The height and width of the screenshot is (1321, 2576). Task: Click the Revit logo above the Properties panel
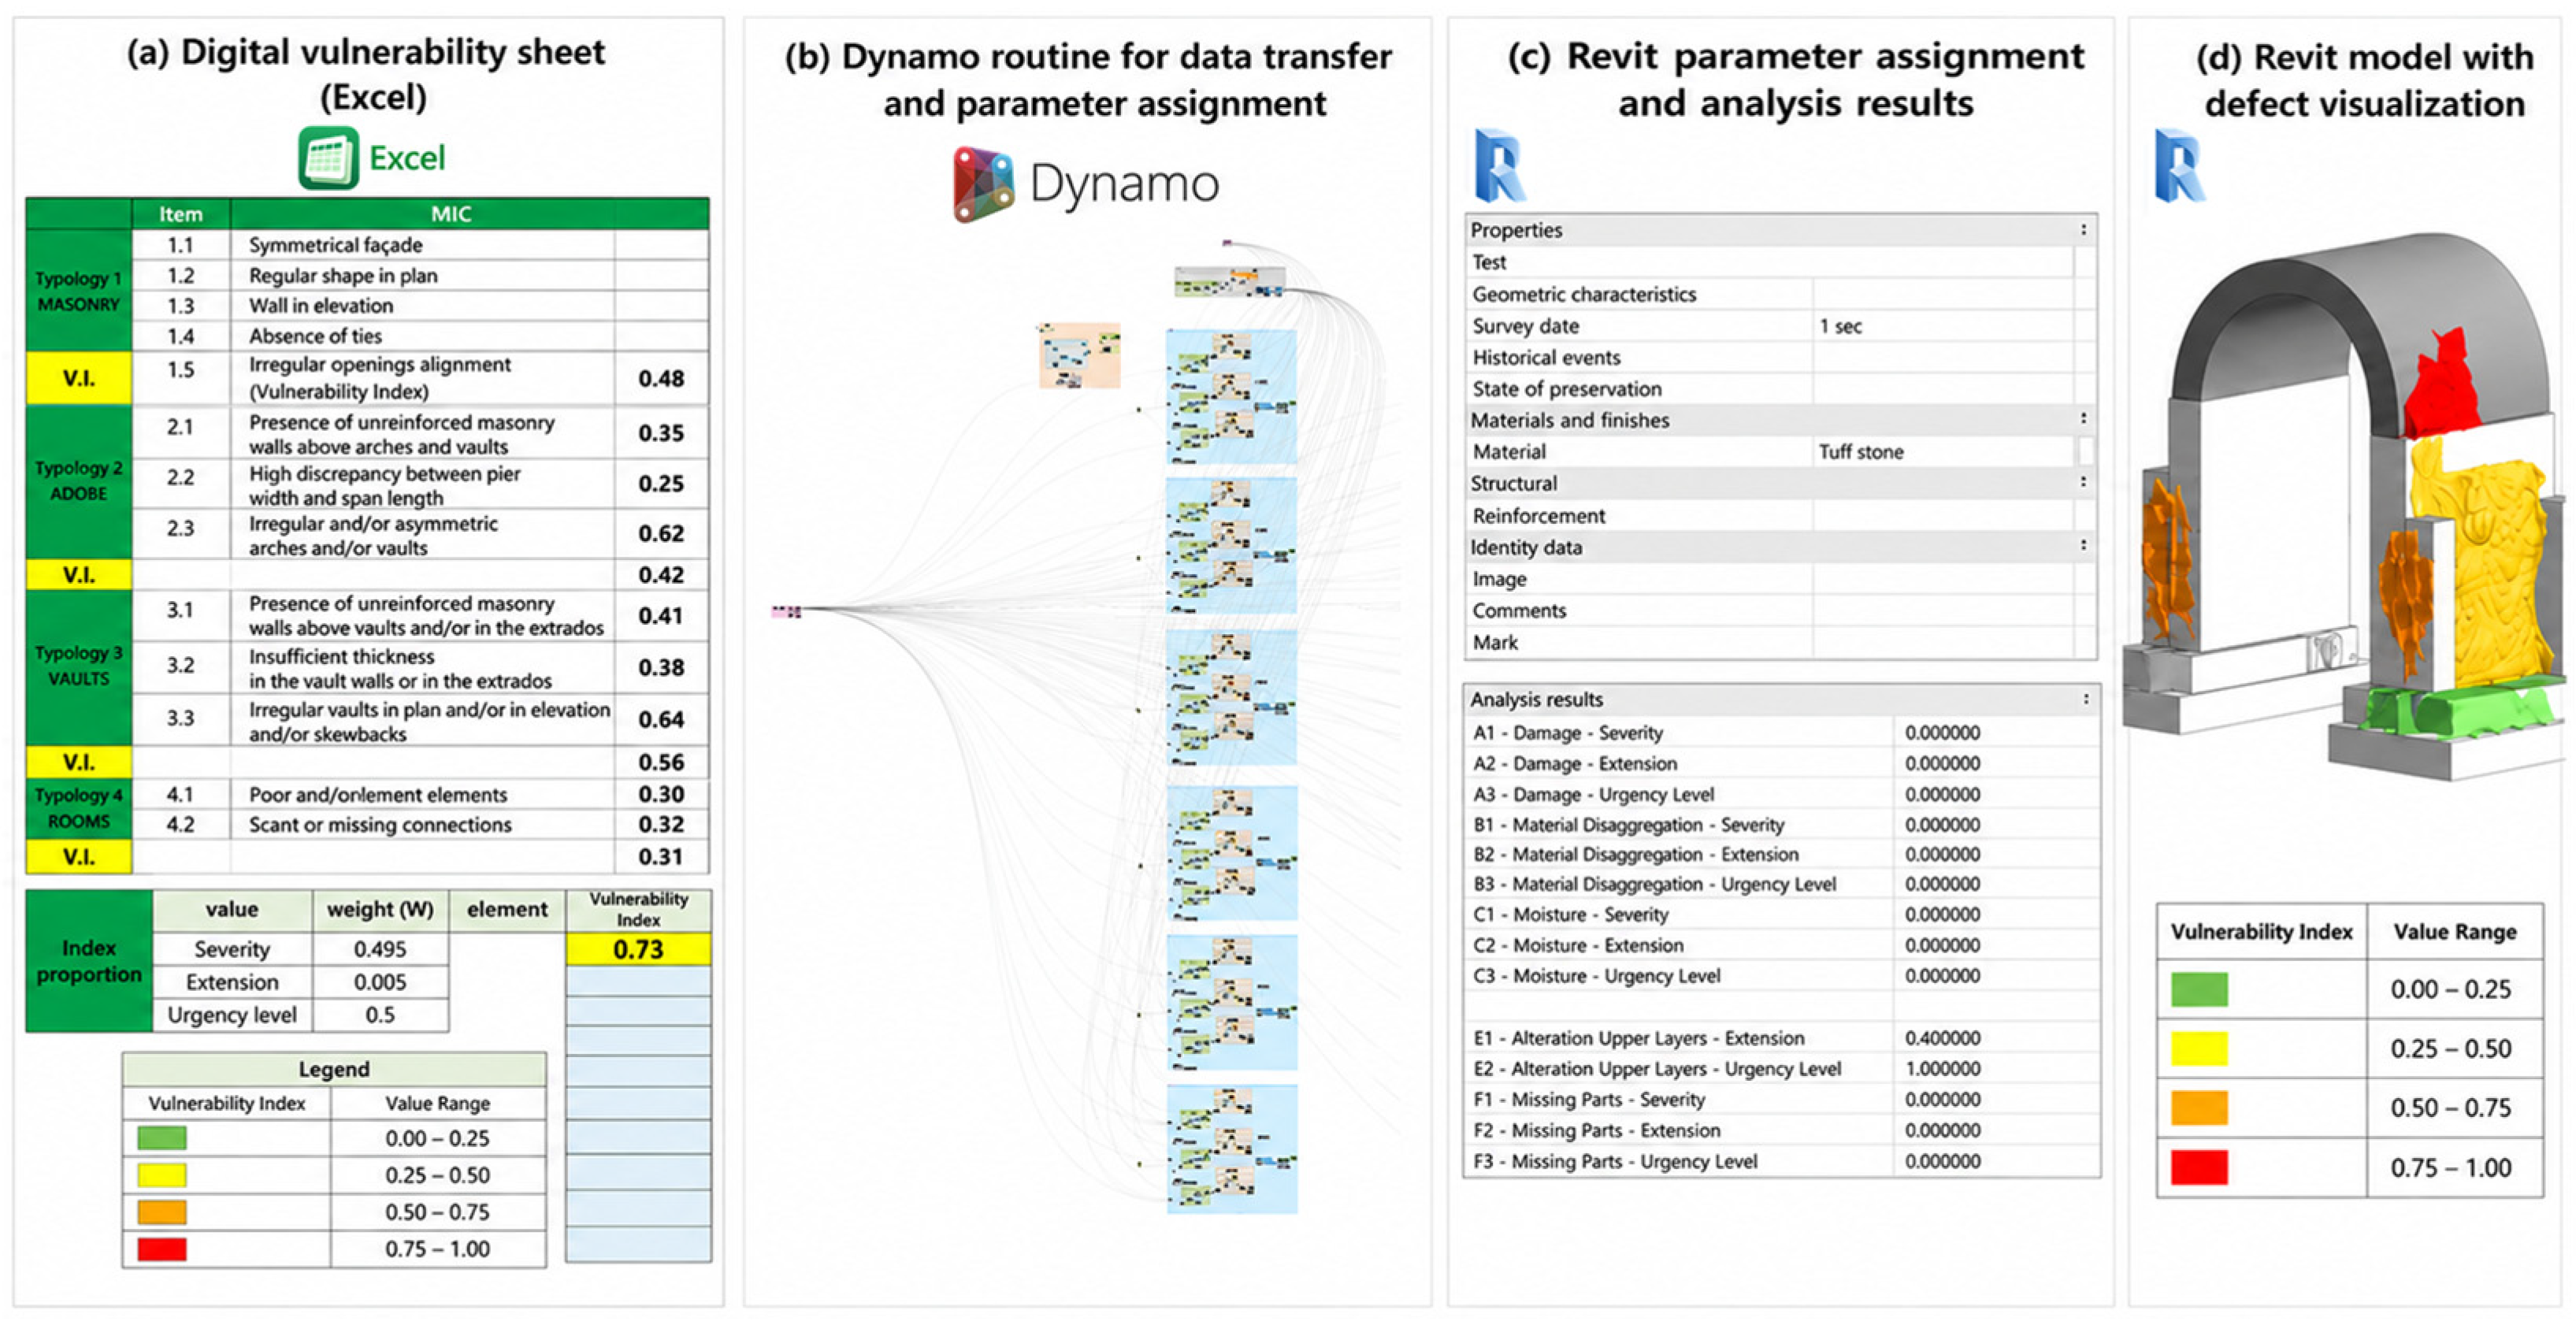[1500, 165]
